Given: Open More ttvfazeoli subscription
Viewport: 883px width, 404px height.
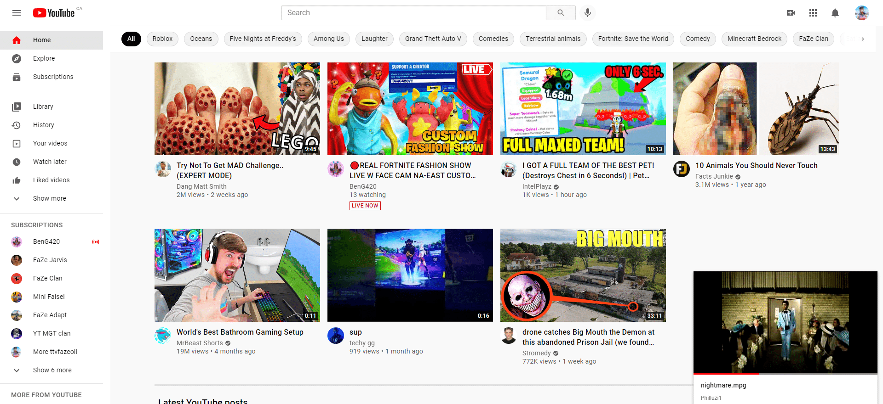Looking at the screenshot, I should [52, 352].
